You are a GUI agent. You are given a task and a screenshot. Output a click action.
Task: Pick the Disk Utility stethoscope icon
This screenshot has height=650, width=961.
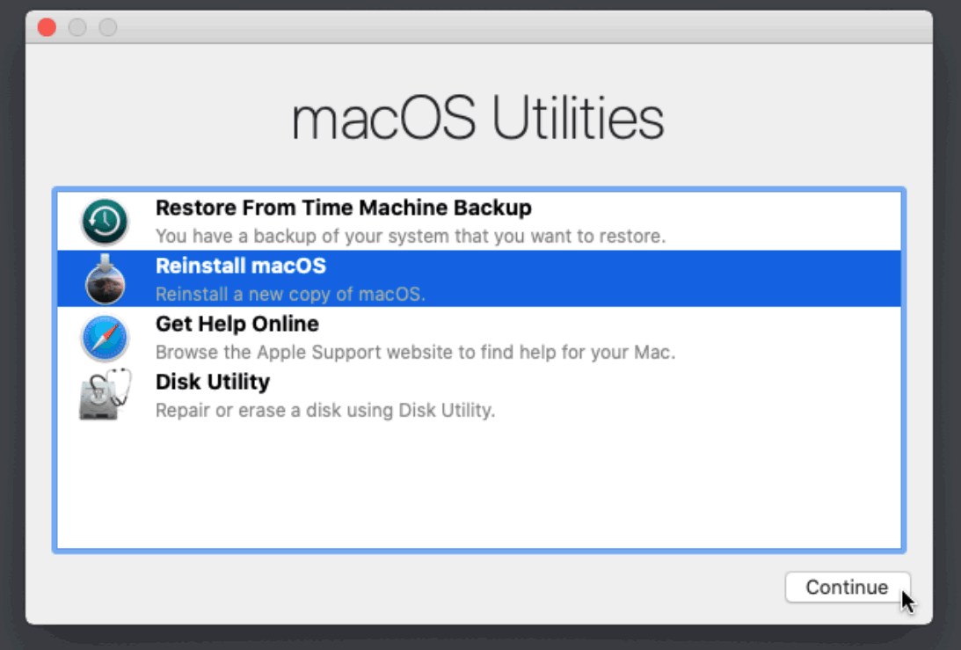(105, 394)
